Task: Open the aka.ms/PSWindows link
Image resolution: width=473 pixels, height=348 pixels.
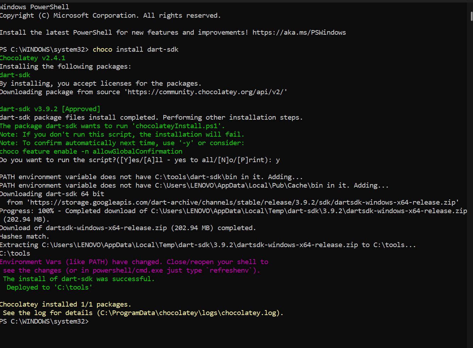Action: (299, 33)
